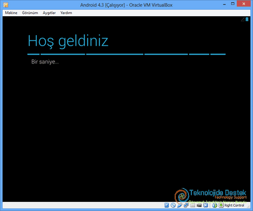Image resolution: width=253 pixels, height=211 pixels.
Task: Open the Makine menu
Action: (11, 13)
